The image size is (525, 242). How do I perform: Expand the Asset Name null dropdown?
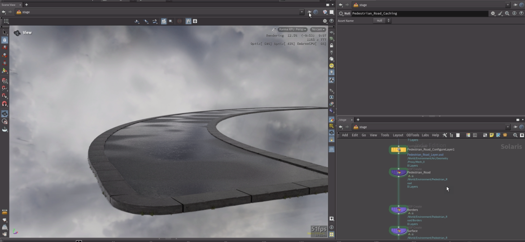(x=382, y=21)
